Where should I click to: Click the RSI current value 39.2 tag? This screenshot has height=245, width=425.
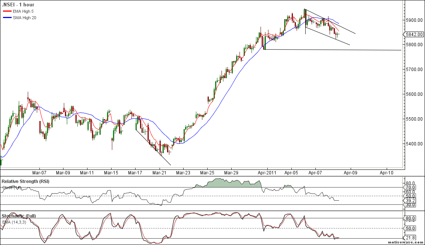[410, 201]
